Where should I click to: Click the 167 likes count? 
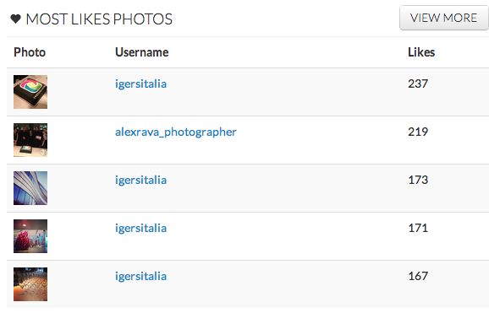pyautogui.click(x=418, y=276)
